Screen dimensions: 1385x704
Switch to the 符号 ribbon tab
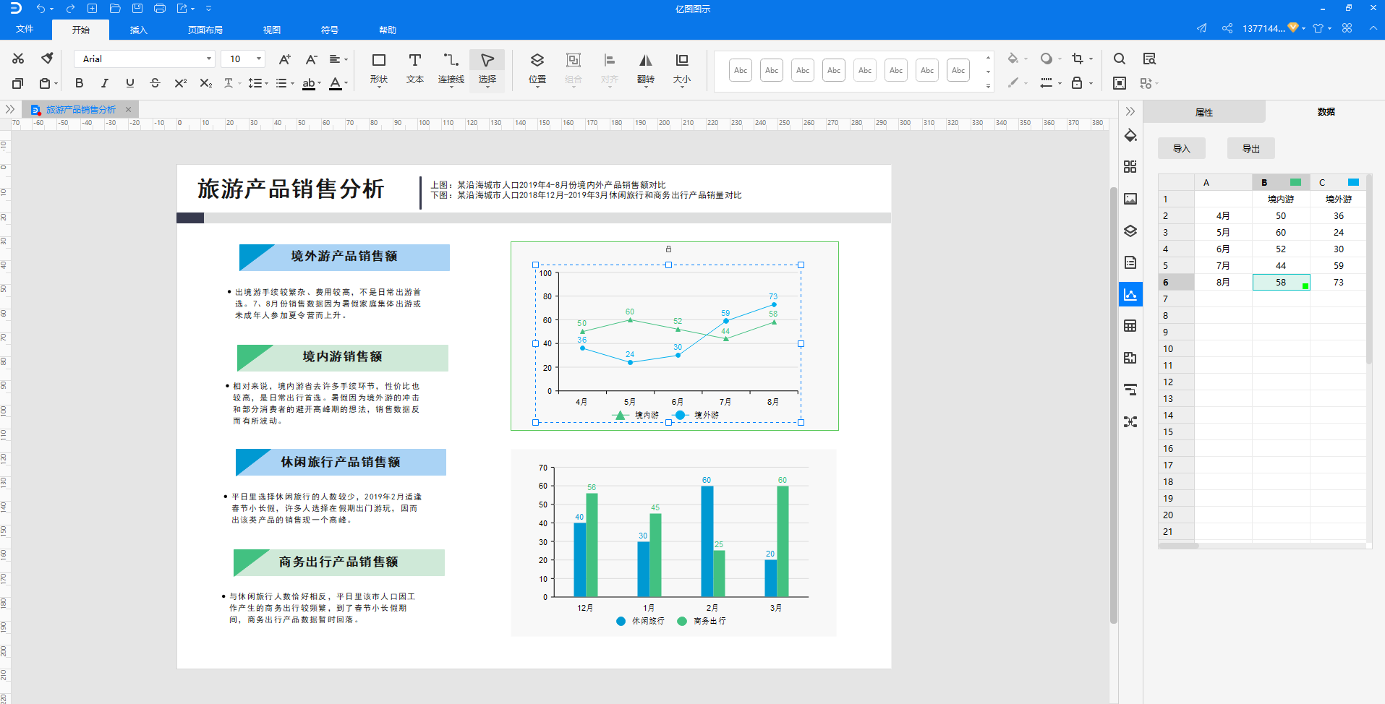pyautogui.click(x=329, y=30)
